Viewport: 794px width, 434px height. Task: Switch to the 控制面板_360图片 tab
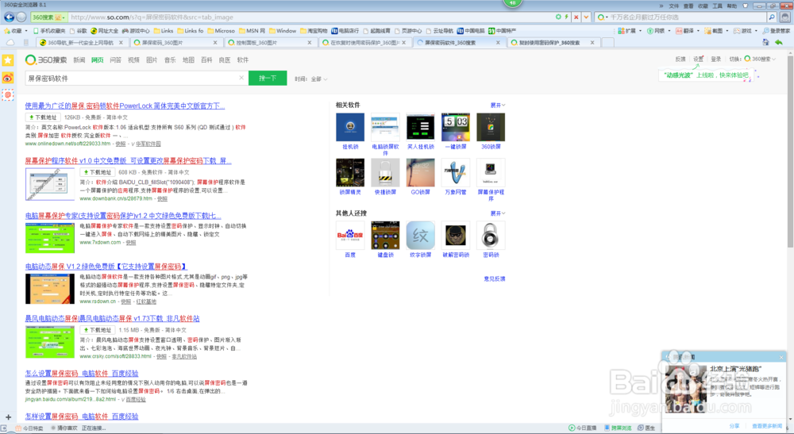269,43
